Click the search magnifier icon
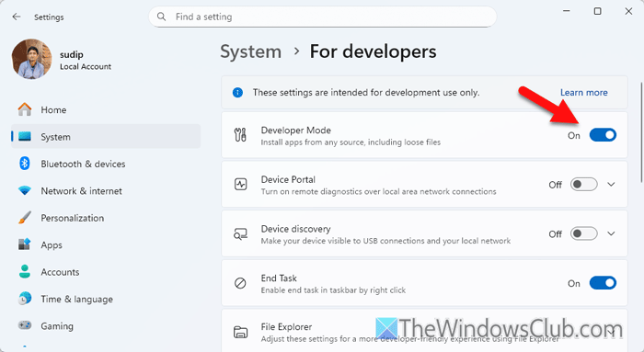This screenshot has width=644, height=352. point(161,17)
